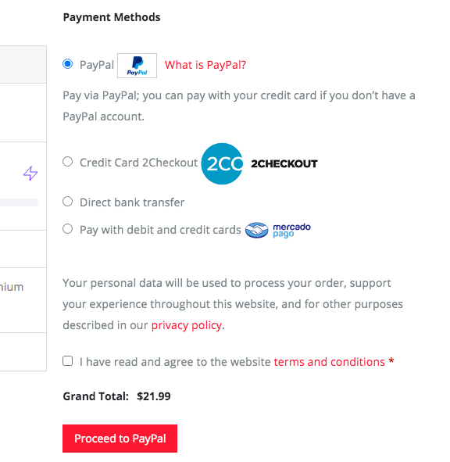The width and height of the screenshot is (450, 462).
Task: Click the light gray progress bar
Action: [x=20, y=202]
